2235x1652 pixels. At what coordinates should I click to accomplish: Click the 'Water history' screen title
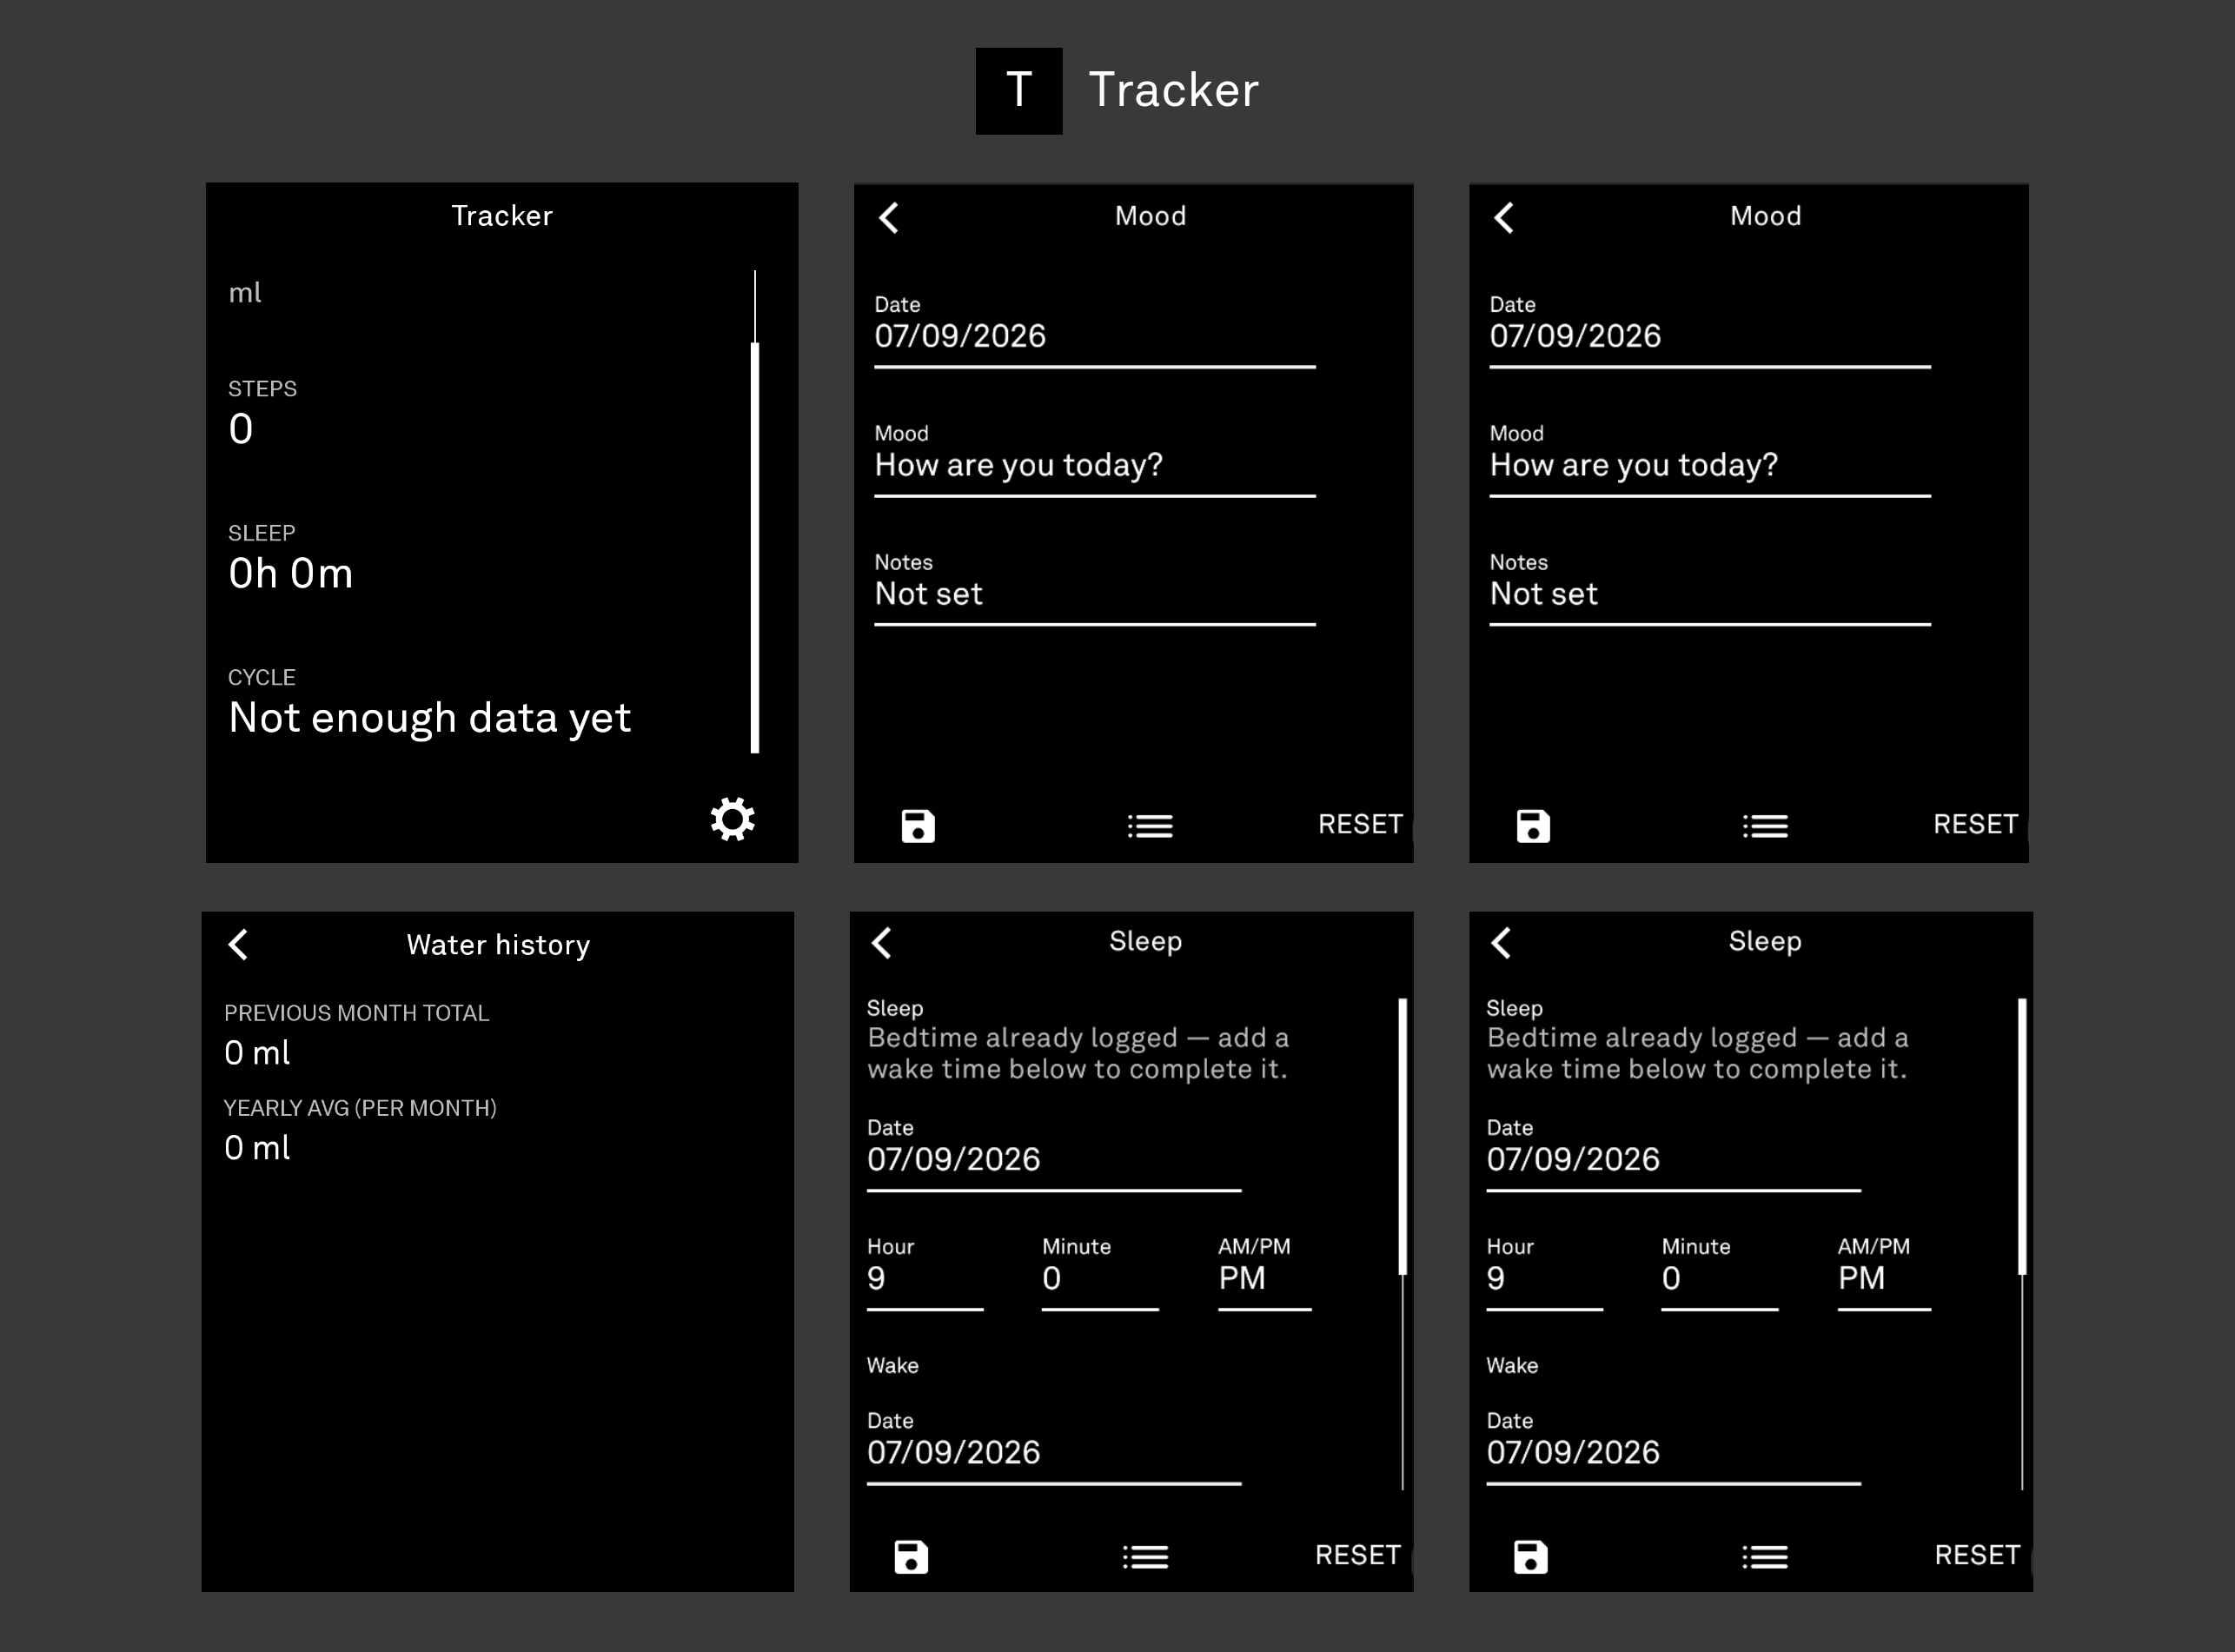[x=498, y=945]
